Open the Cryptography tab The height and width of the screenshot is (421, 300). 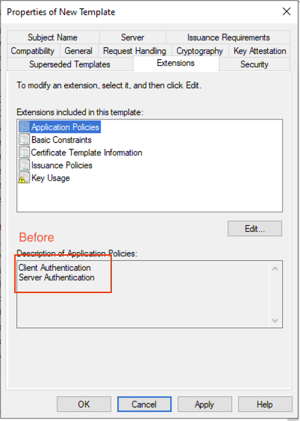(199, 51)
